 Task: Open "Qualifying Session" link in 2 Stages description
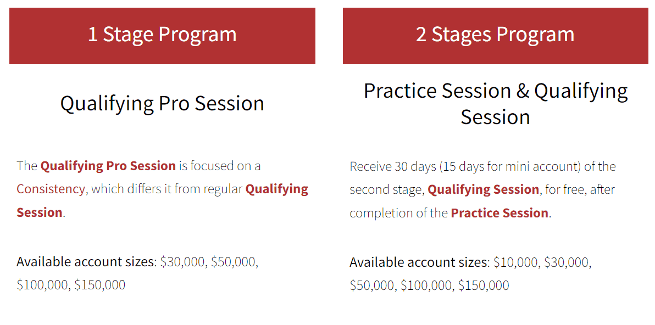483,190
